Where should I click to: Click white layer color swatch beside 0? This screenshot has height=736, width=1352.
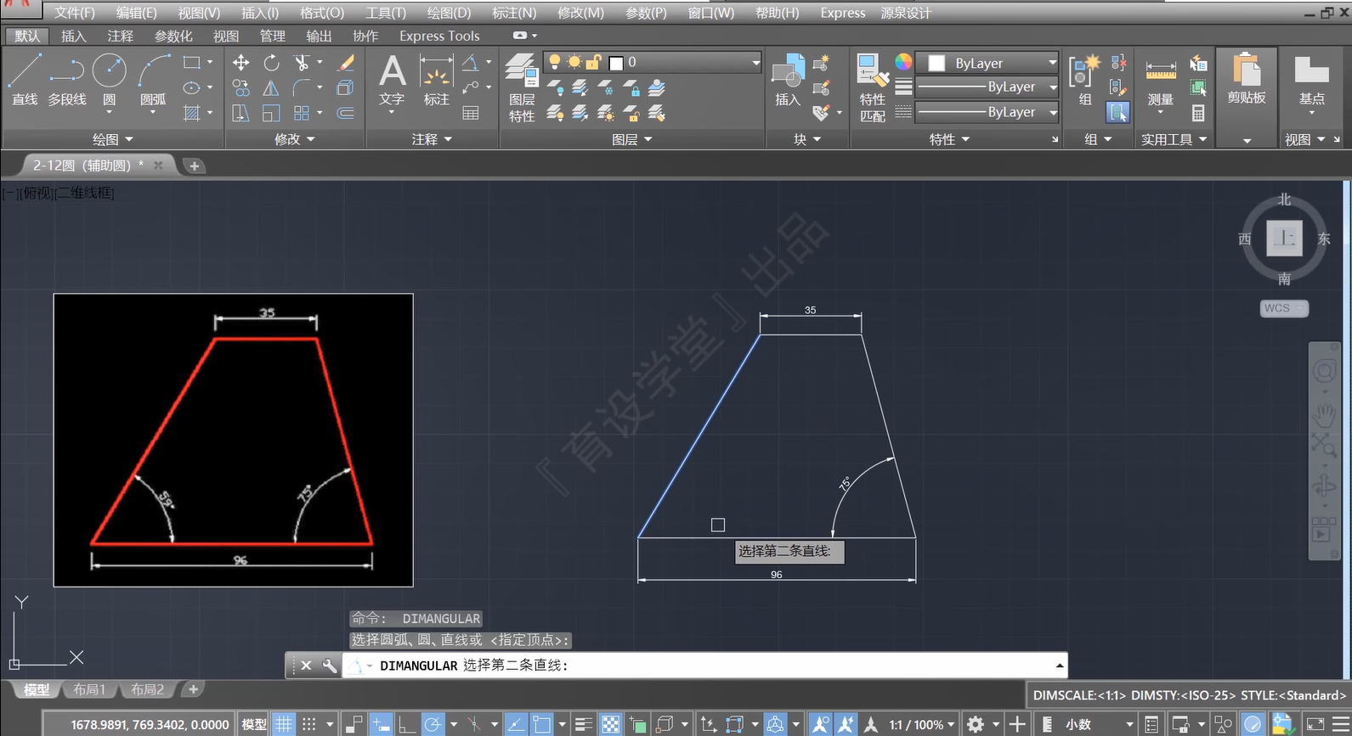coord(617,63)
